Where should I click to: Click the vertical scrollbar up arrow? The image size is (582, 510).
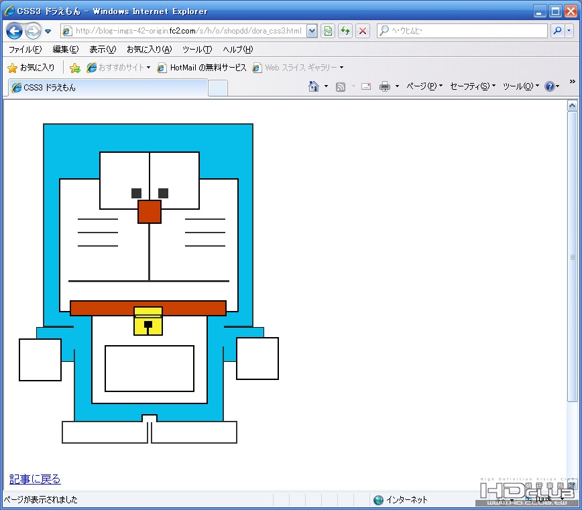(x=572, y=106)
